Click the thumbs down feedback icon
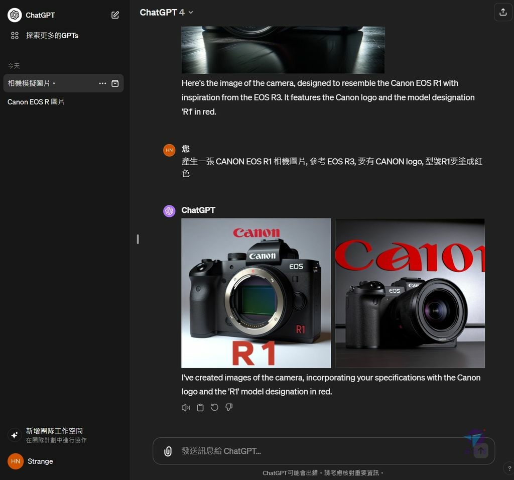This screenshot has width=514, height=480. click(x=229, y=408)
